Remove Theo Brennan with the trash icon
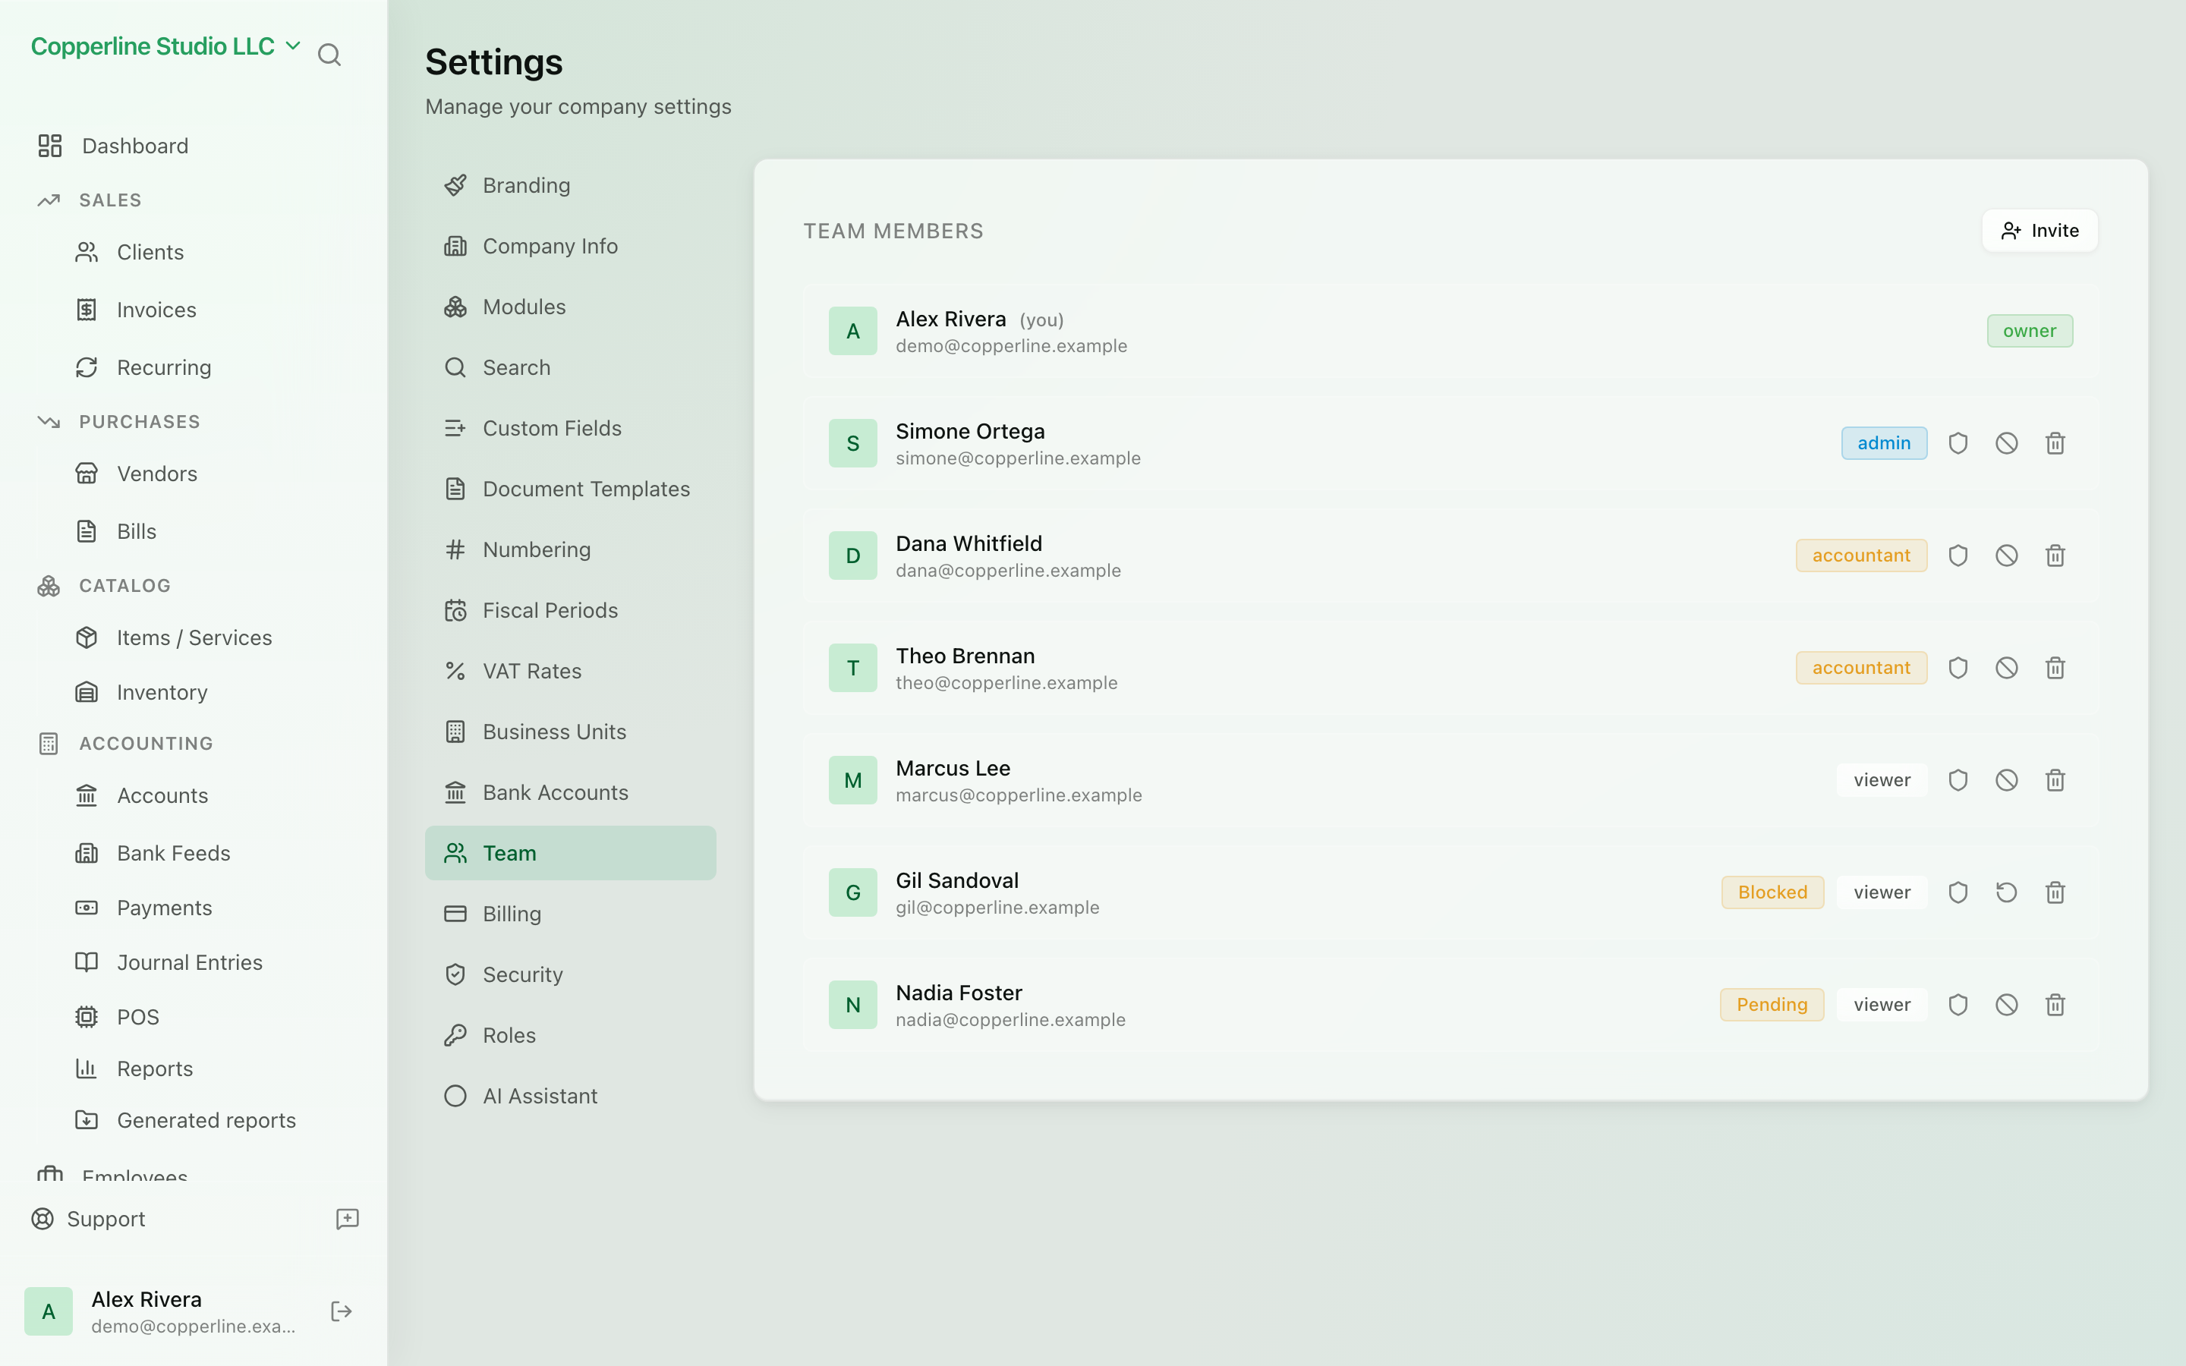The image size is (2186, 1366). [2055, 668]
